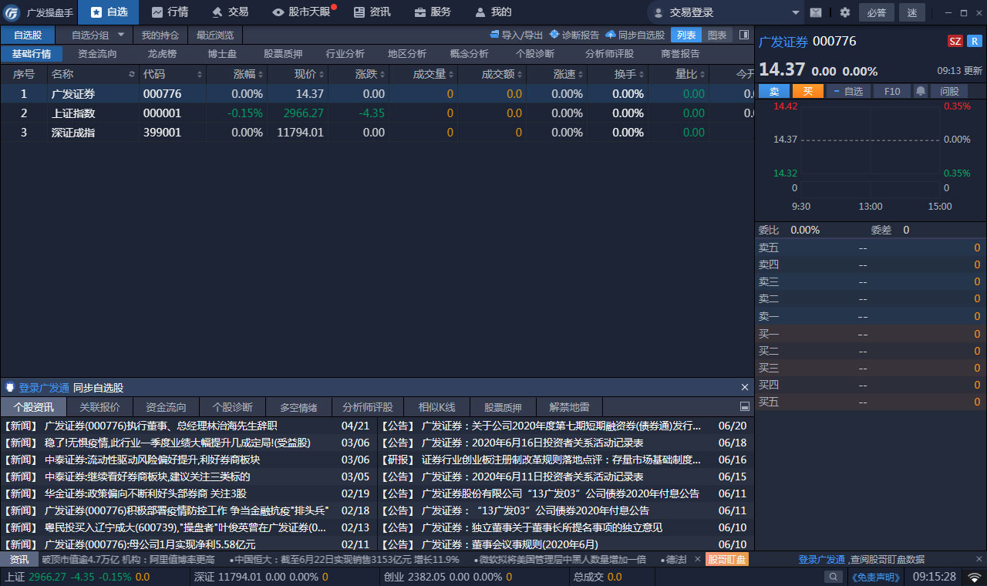987x586 pixels.
Task: Sort by the 代码 column
Action: [x=173, y=74]
